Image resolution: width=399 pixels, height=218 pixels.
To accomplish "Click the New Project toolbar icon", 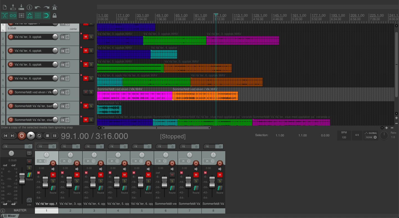I will pyautogui.click(x=4, y=7).
